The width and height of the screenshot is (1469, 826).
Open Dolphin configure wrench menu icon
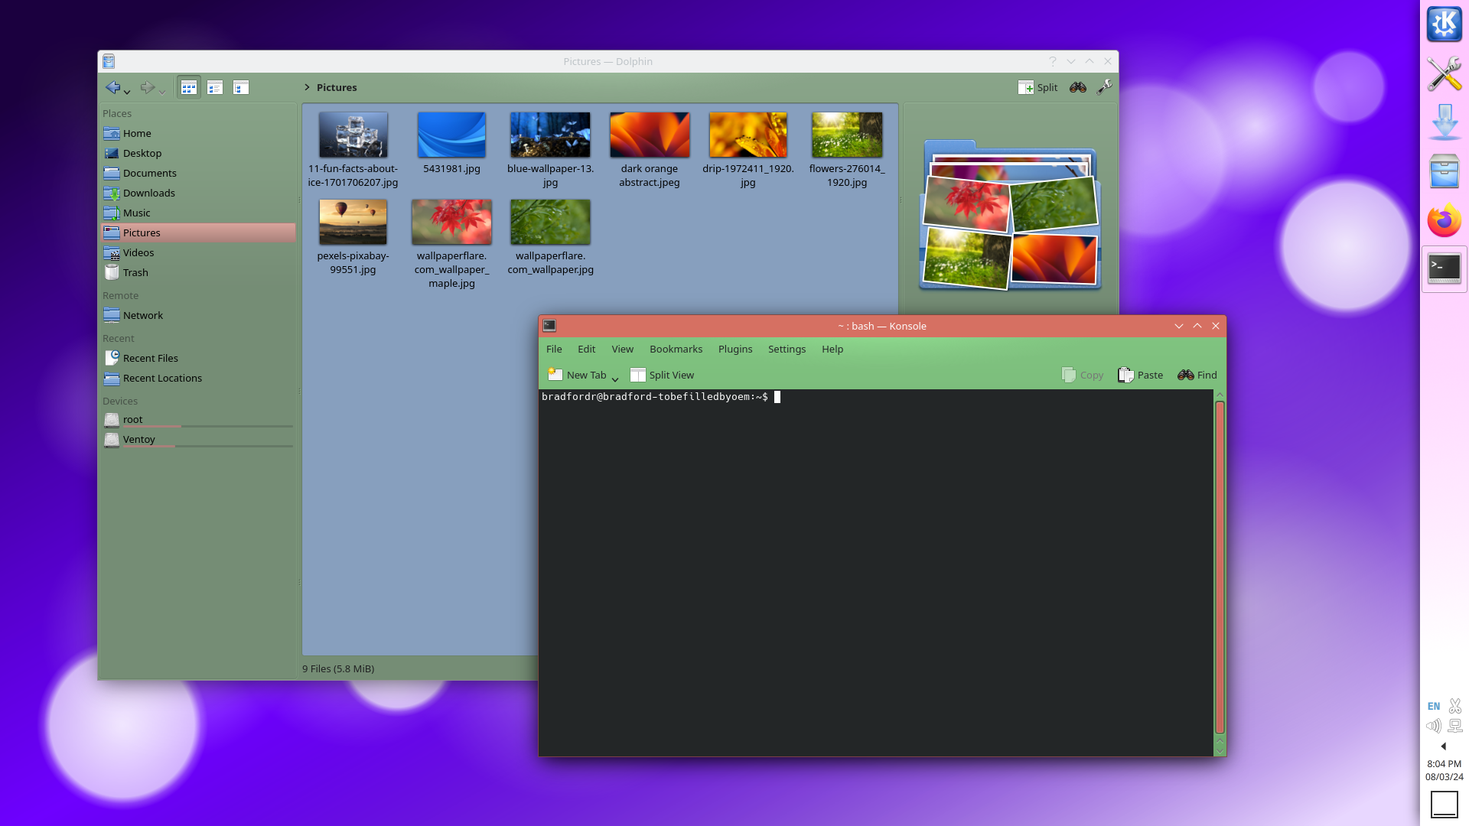pos(1104,87)
